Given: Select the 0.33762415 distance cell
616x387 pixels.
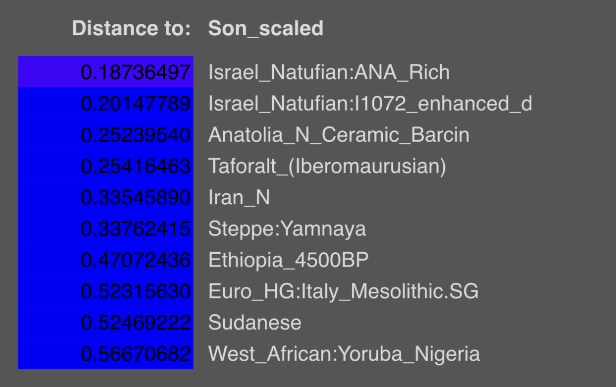Looking at the screenshot, I should pos(106,229).
